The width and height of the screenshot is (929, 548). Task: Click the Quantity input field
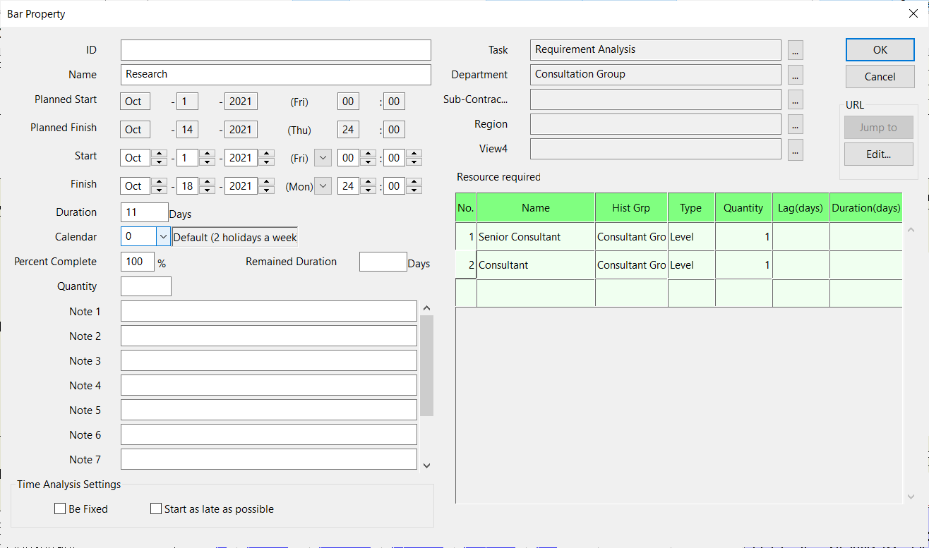146,286
